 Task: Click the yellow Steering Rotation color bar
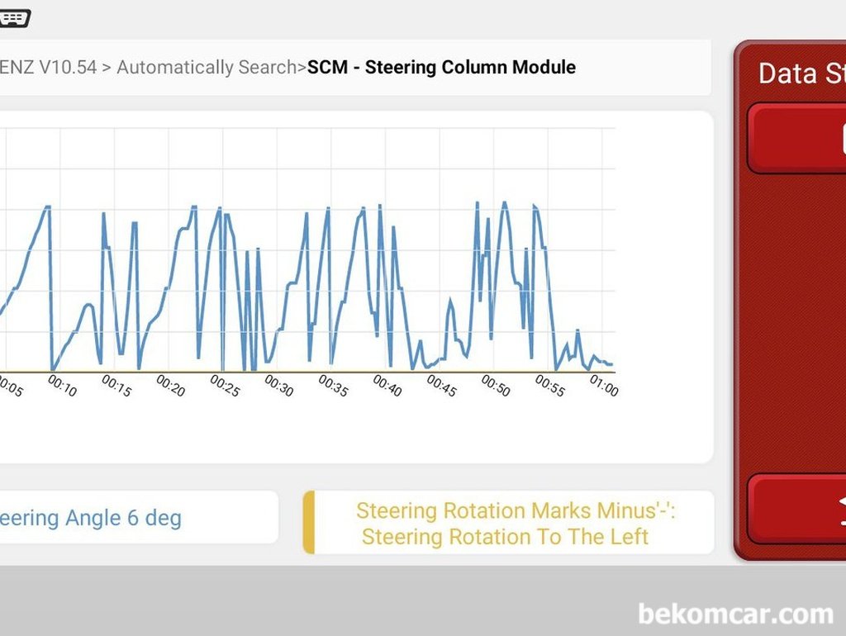[x=309, y=523]
